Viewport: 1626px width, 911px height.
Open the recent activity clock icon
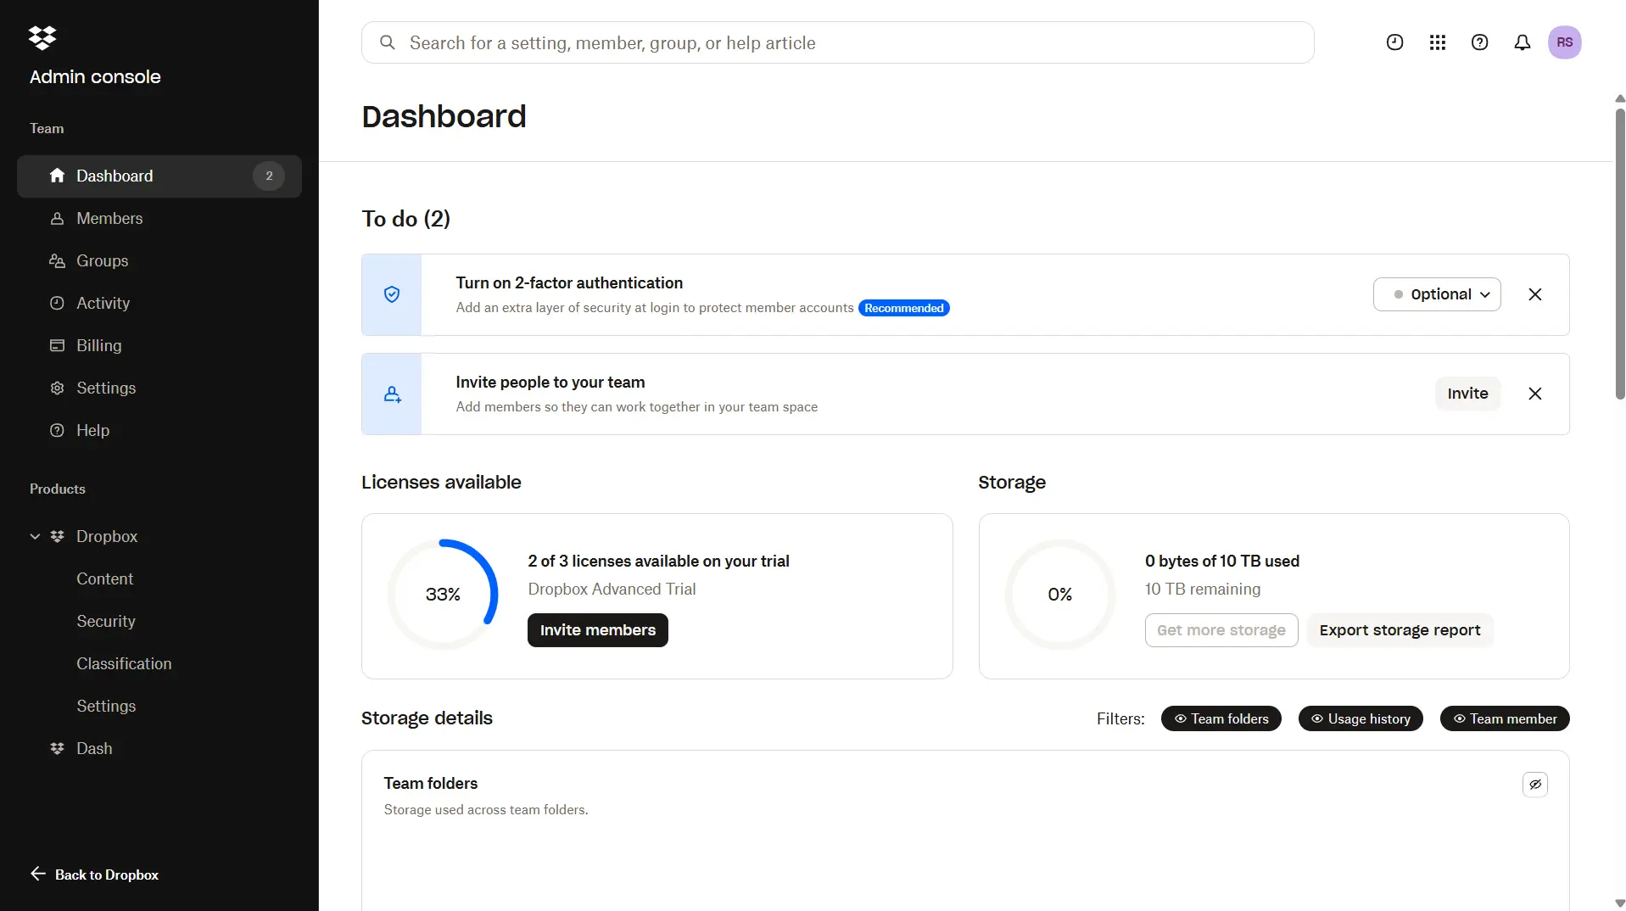pos(1394,42)
